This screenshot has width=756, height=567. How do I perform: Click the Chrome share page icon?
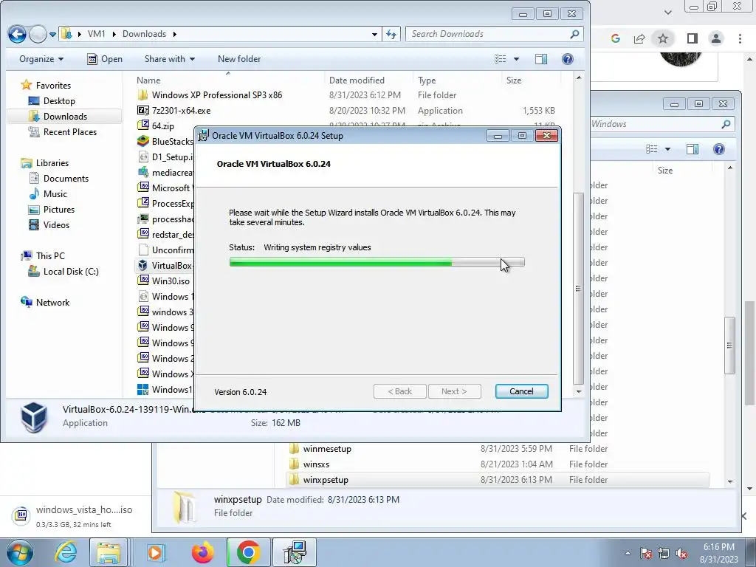click(x=639, y=38)
